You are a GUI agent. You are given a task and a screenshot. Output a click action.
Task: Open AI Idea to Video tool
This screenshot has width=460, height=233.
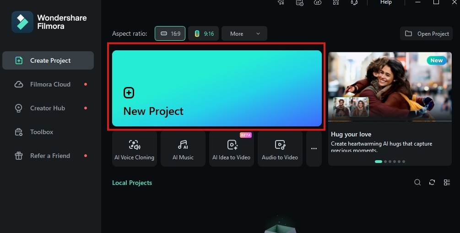232,149
